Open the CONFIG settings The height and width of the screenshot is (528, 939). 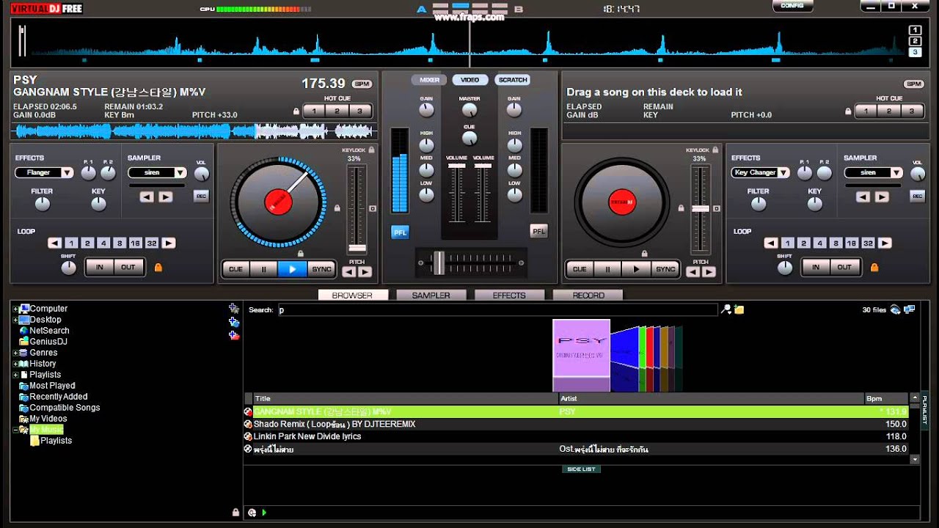(x=792, y=6)
